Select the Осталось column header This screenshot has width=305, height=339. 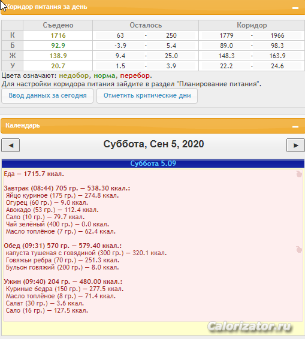tap(146, 25)
